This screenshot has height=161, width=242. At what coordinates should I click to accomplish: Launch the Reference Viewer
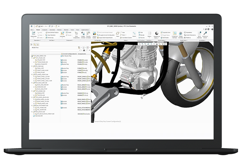click(x=206, y=33)
